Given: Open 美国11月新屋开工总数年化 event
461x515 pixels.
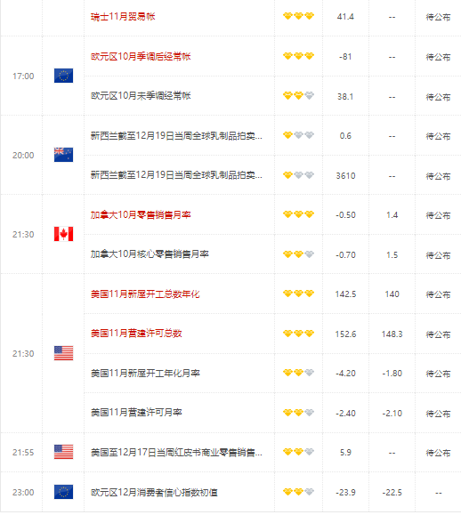Looking at the screenshot, I should tap(145, 294).
